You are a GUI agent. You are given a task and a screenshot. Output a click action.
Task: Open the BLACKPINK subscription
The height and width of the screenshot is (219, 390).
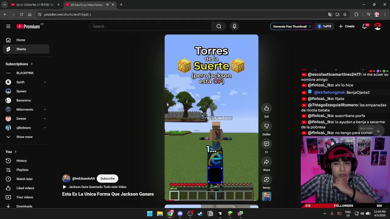pos(26,73)
